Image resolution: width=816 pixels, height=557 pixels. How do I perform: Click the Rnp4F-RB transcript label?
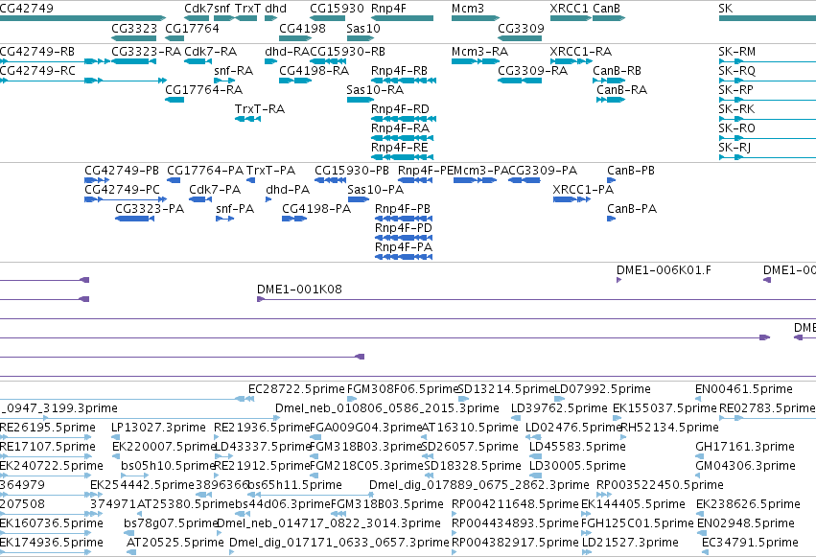coord(399,71)
